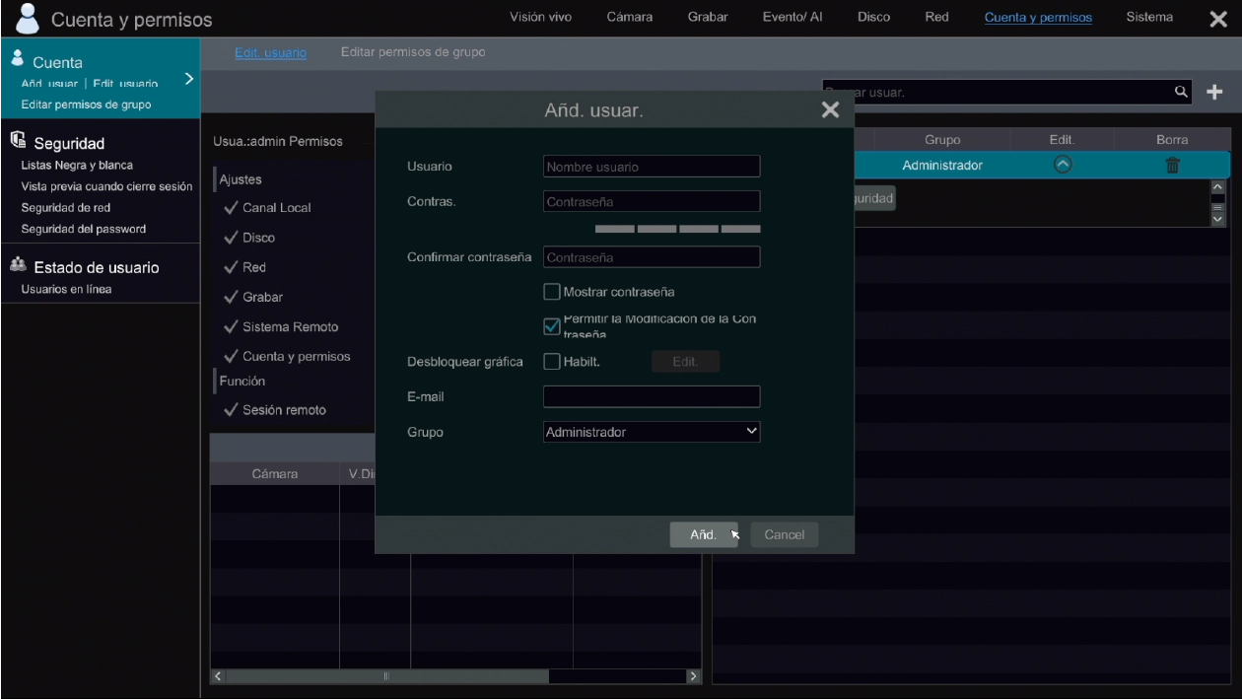Tick the Mostrar contraseña checkbox

click(x=552, y=292)
